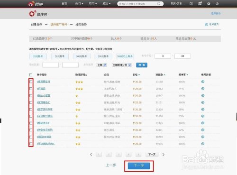Open the 全部微博分类 category select box
The width and height of the screenshot is (237, 175).
122,65
